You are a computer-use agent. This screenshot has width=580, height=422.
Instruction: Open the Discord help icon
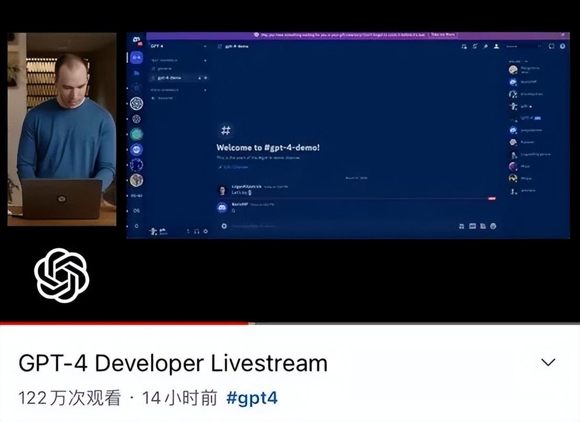(563, 46)
